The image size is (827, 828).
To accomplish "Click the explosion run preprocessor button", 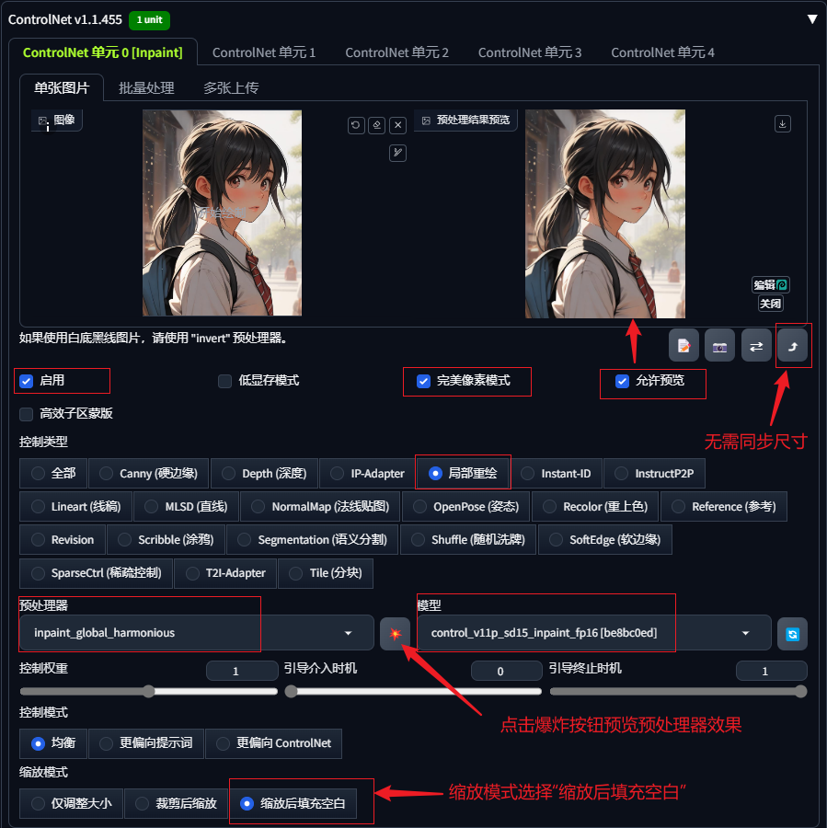I will click(x=395, y=633).
